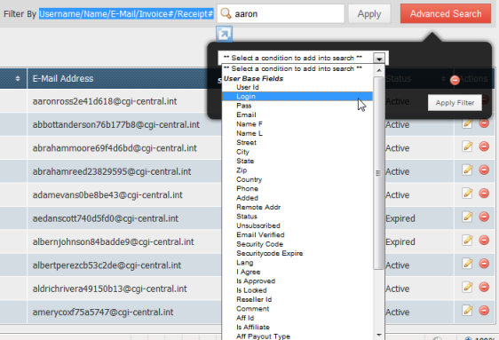Select Comment condition

pos(297,309)
